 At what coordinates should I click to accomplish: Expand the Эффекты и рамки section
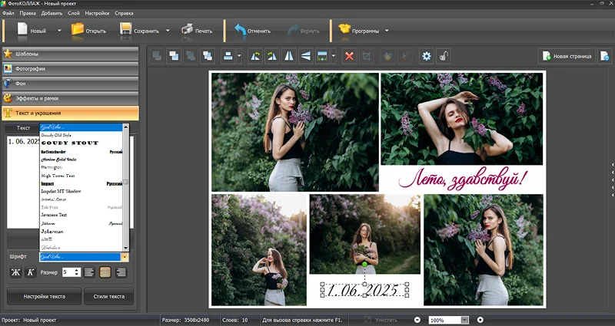[70, 99]
